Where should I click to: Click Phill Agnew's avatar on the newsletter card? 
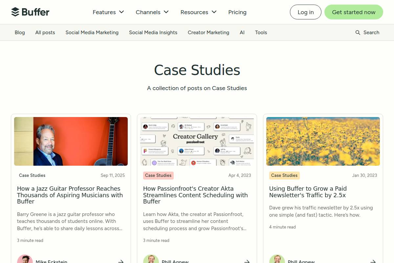(277, 260)
